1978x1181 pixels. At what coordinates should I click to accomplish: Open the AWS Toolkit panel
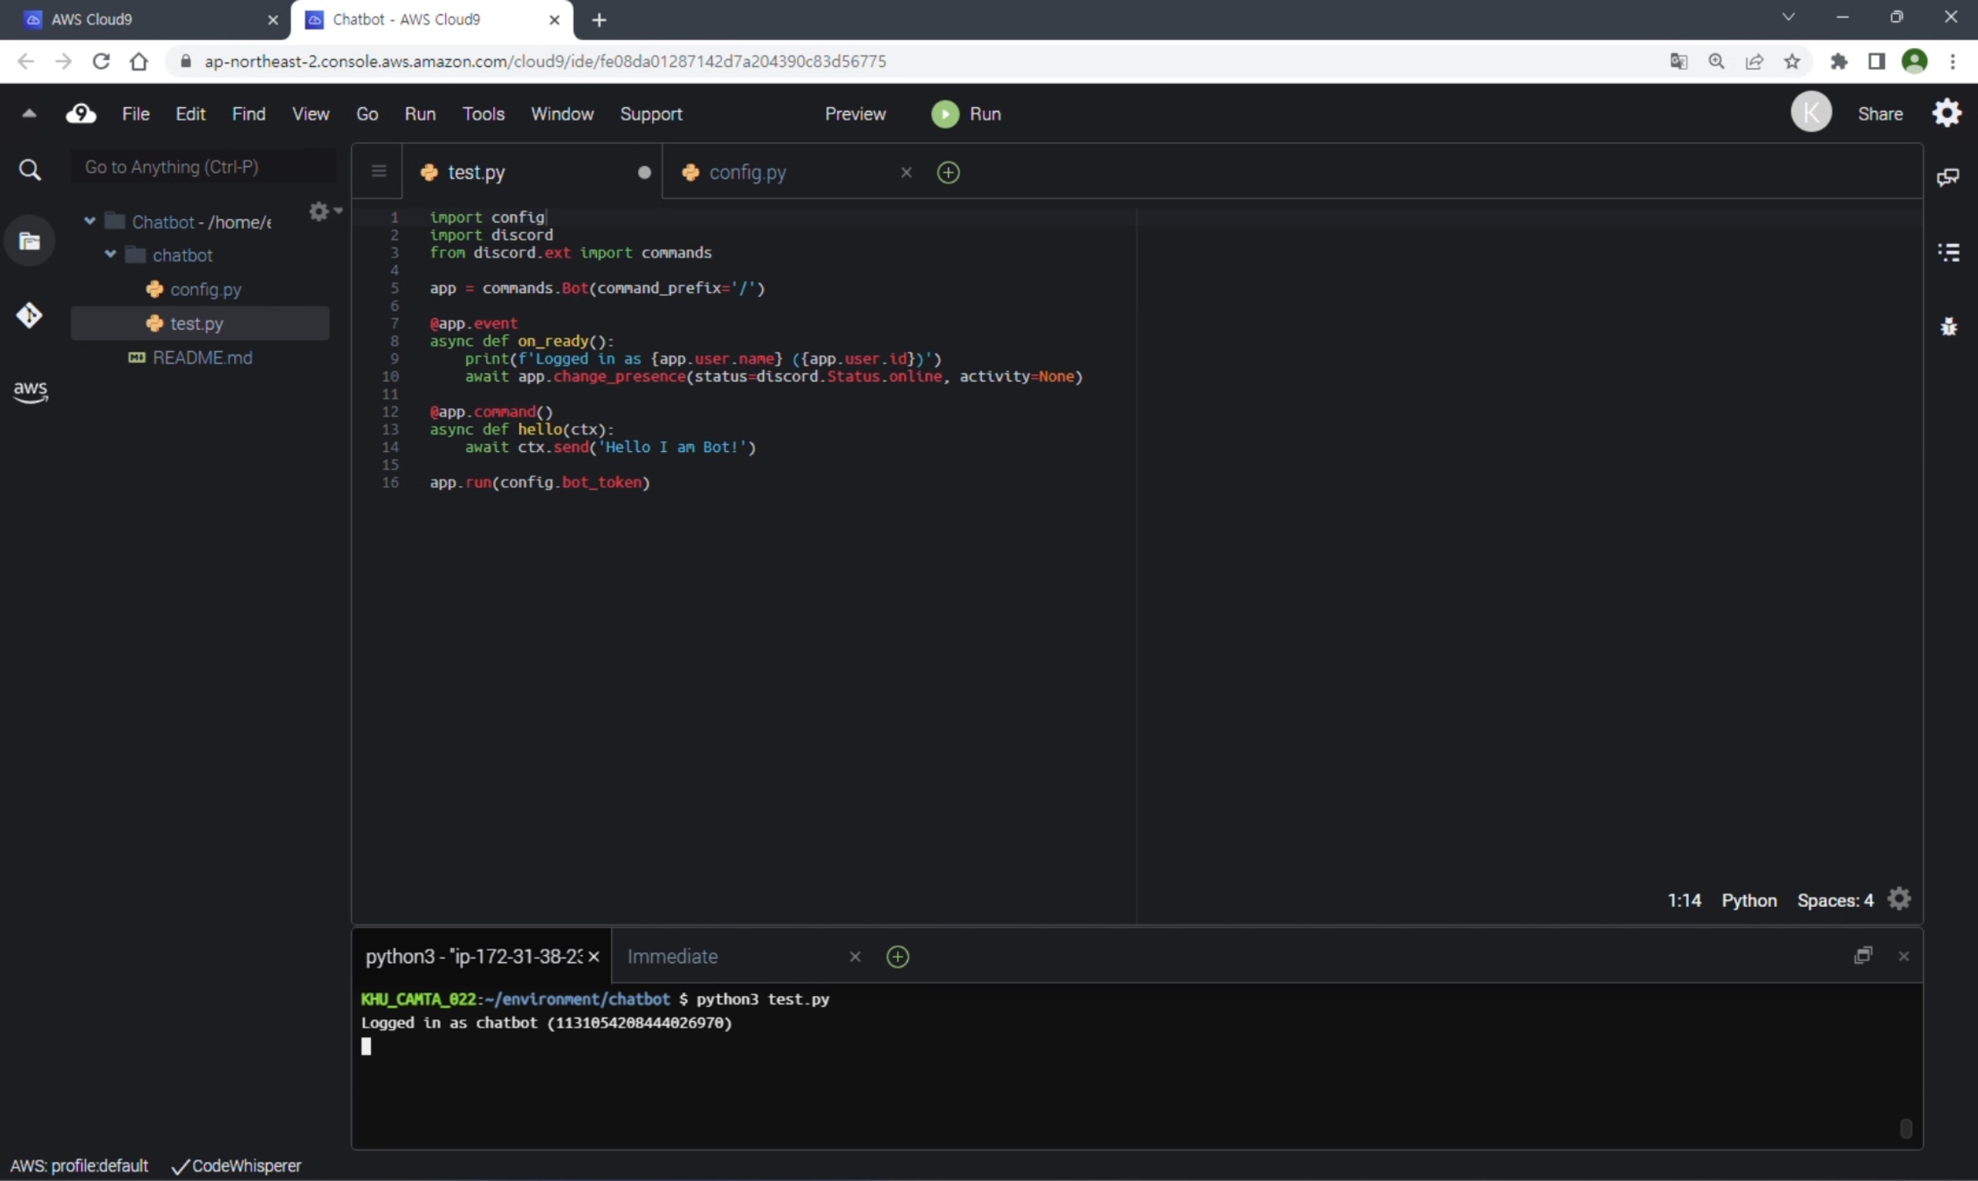pos(30,391)
